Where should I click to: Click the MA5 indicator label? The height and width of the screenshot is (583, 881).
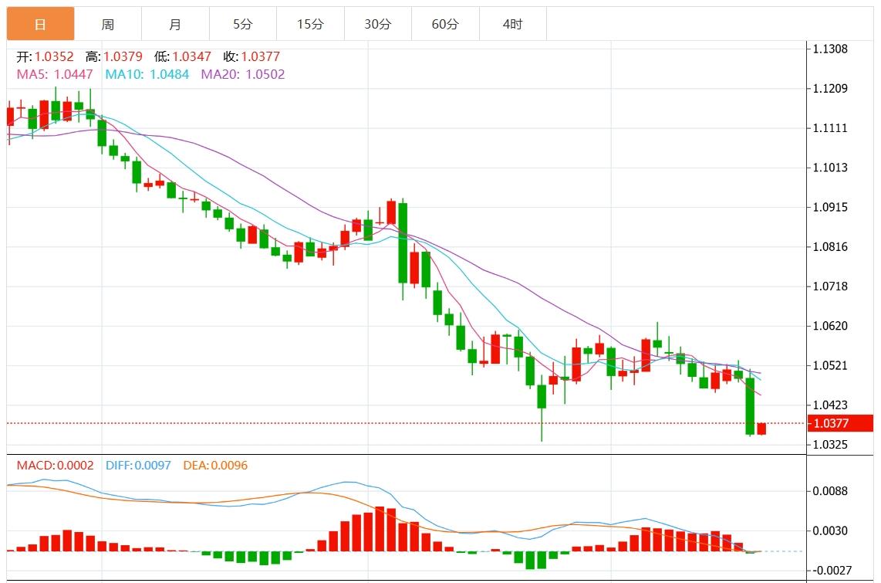click(55, 74)
